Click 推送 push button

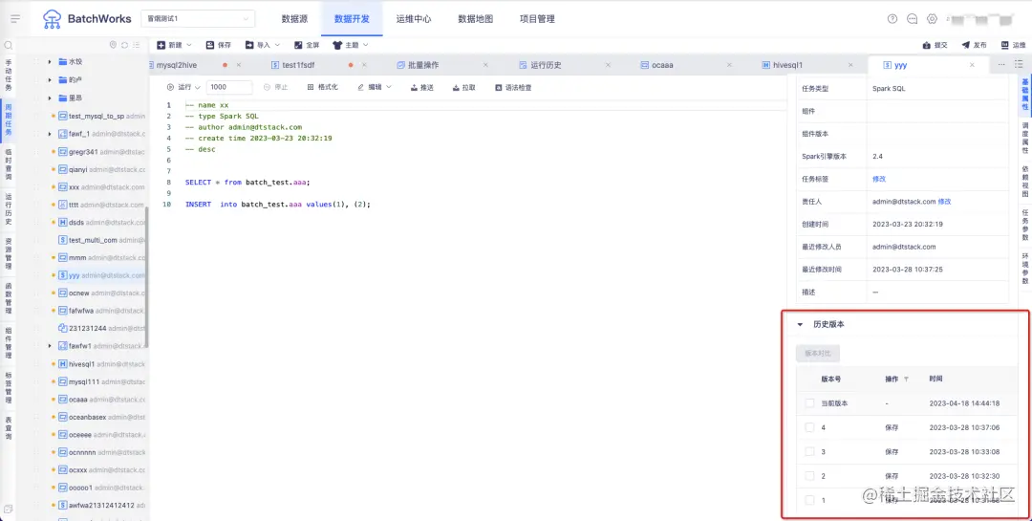tap(422, 87)
